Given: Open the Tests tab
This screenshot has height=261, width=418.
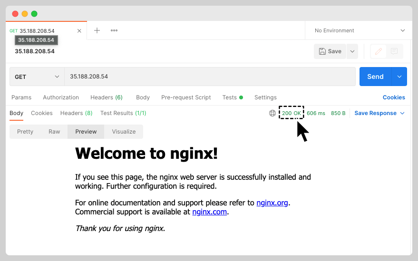Looking at the screenshot, I should [x=233, y=97].
